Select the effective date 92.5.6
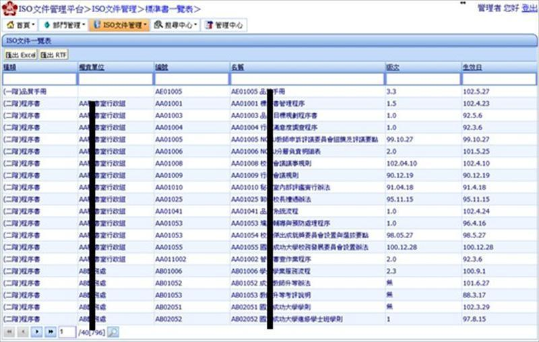This screenshot has height=342, width=539. [473, 115]
